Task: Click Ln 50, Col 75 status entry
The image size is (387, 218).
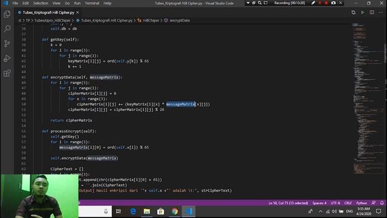Action: (x=288, y=203)
